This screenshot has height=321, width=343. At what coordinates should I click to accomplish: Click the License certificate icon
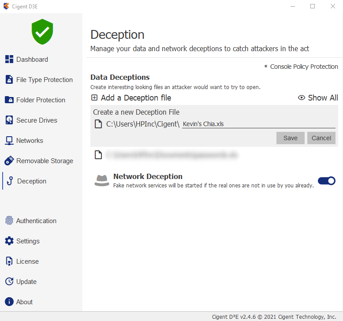click(x=9, y=261)
